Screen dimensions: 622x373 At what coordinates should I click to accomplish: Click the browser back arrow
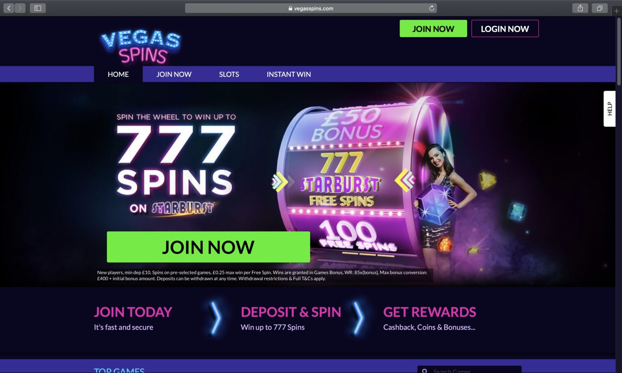[9, 8]
